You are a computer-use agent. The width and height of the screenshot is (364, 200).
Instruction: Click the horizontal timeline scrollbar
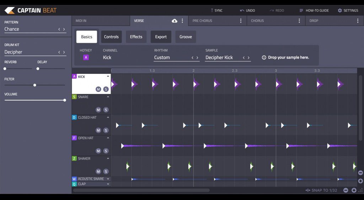[x=141, y=190]
